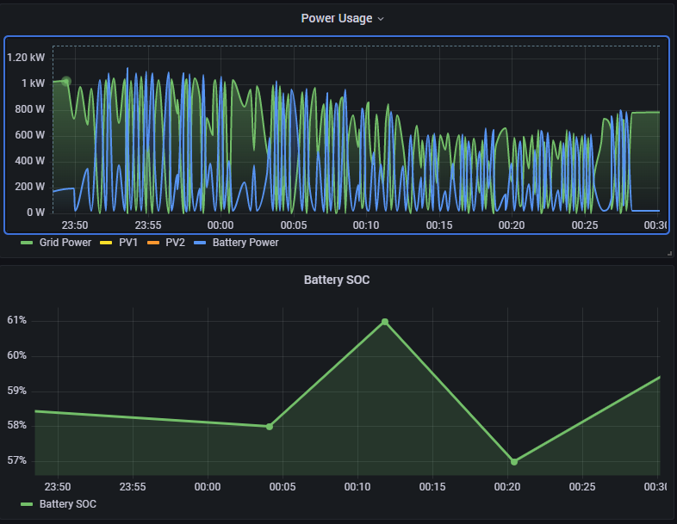Click the 23:55 label on Battery SOC axis

pos(133,487)
